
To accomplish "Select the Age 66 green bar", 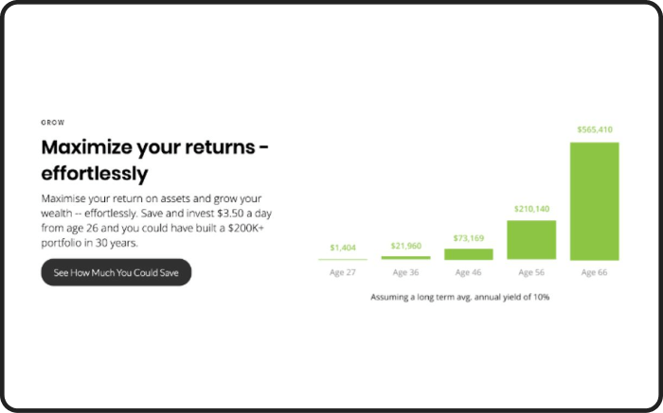I will point(595,201).
